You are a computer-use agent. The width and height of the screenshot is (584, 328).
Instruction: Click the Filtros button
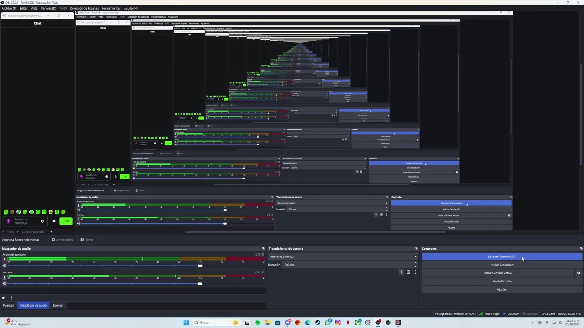tap(87, 240)
